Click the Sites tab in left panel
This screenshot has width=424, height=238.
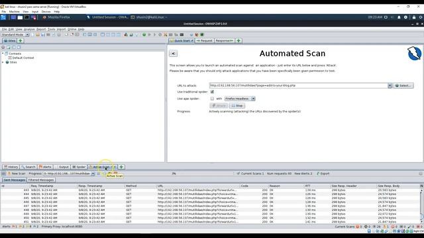pyautogui.click(x=9, y=41)
